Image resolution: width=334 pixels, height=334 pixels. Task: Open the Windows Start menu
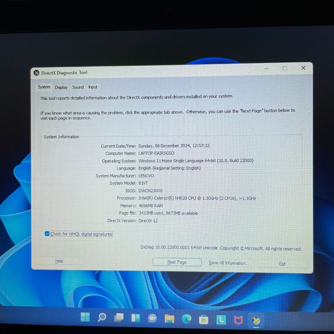pos(85,317)
